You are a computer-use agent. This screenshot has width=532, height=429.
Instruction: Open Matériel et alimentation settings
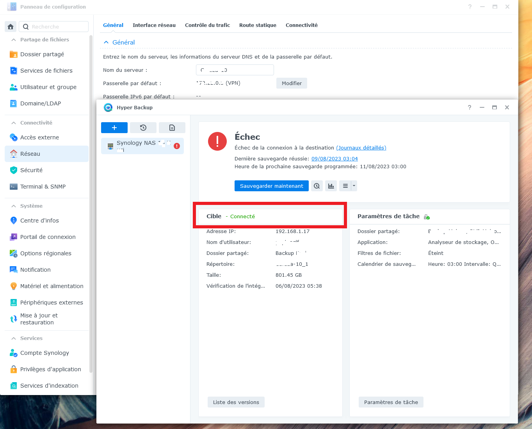tap(52, 286)
